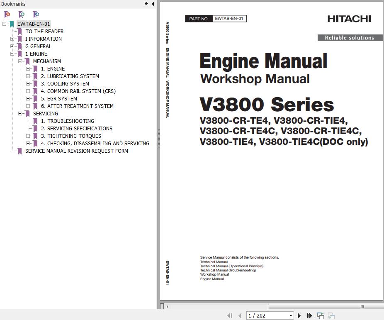
Task: Click the double-arrow icon in Bookmarks header
Action: coord(146,4)
